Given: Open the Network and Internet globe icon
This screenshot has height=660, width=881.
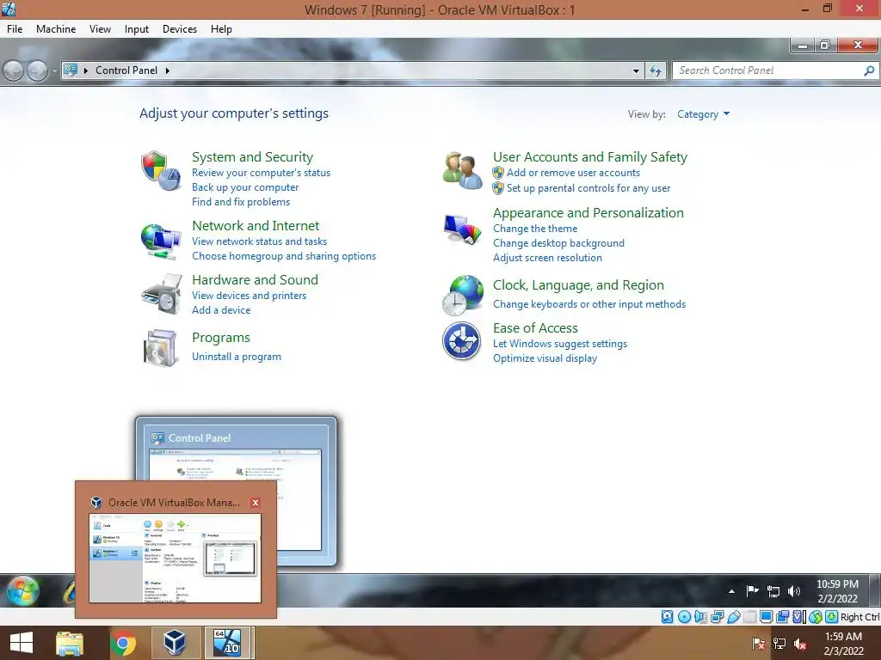Looking at the screenshot, I should [x=161, y=241].
